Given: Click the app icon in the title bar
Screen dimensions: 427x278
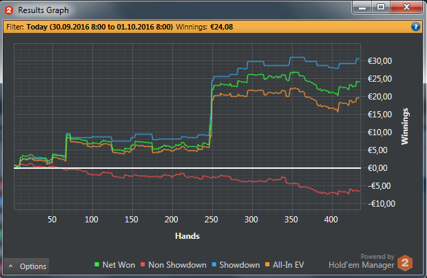Looking at the screenshot, I should pos(8,9).
